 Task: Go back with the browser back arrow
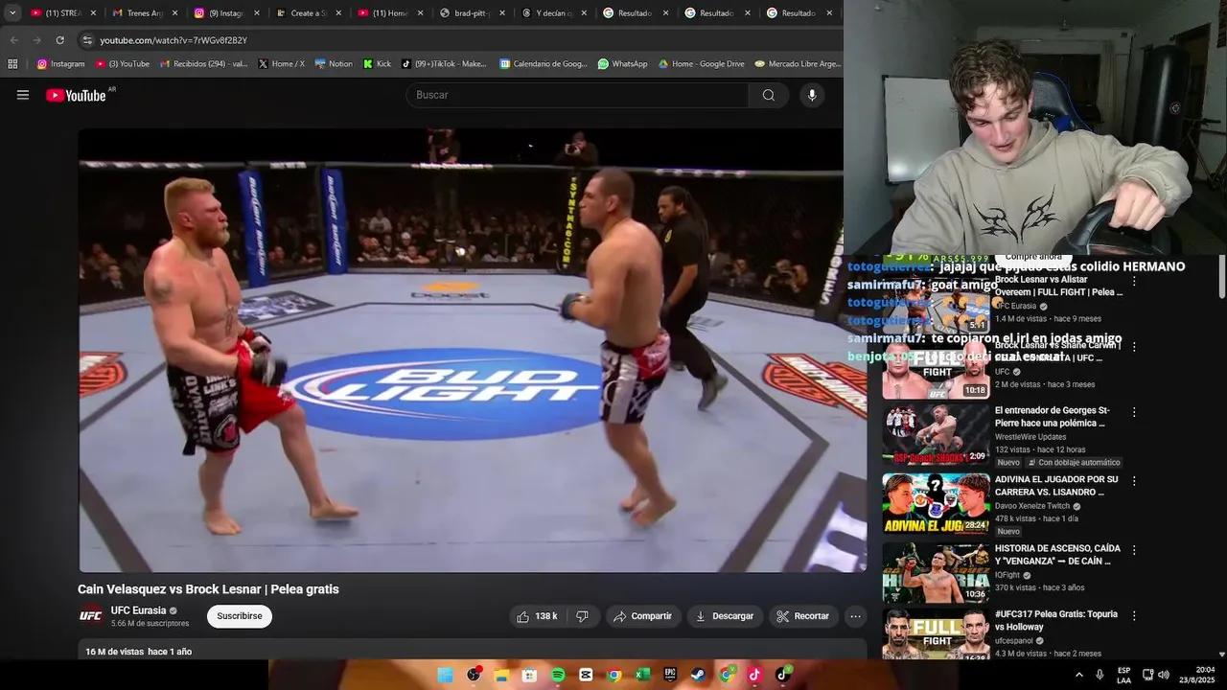click(13, 40)
